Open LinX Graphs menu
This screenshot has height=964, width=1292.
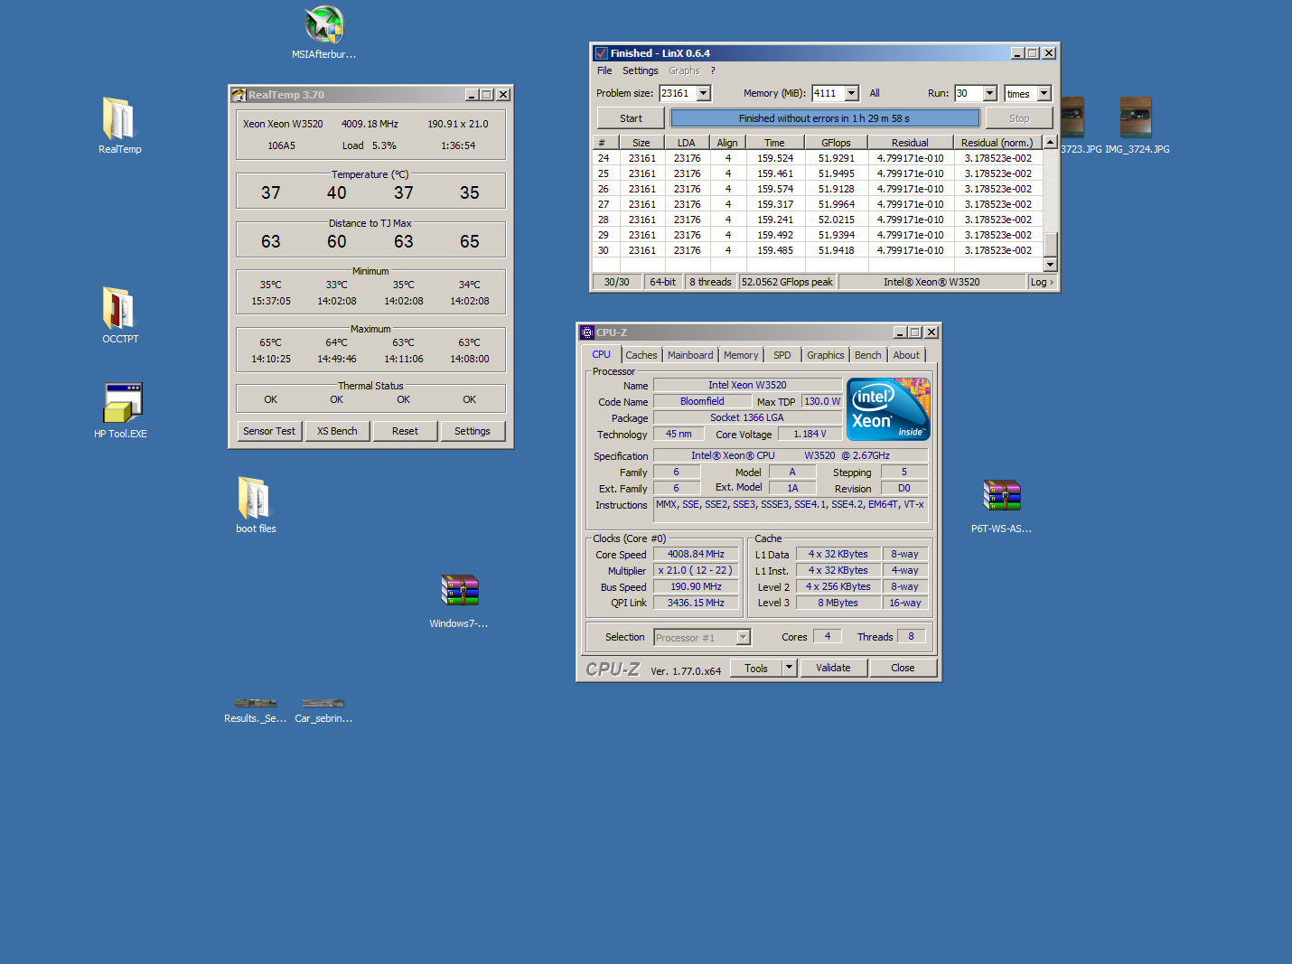[x=684, y=70]
